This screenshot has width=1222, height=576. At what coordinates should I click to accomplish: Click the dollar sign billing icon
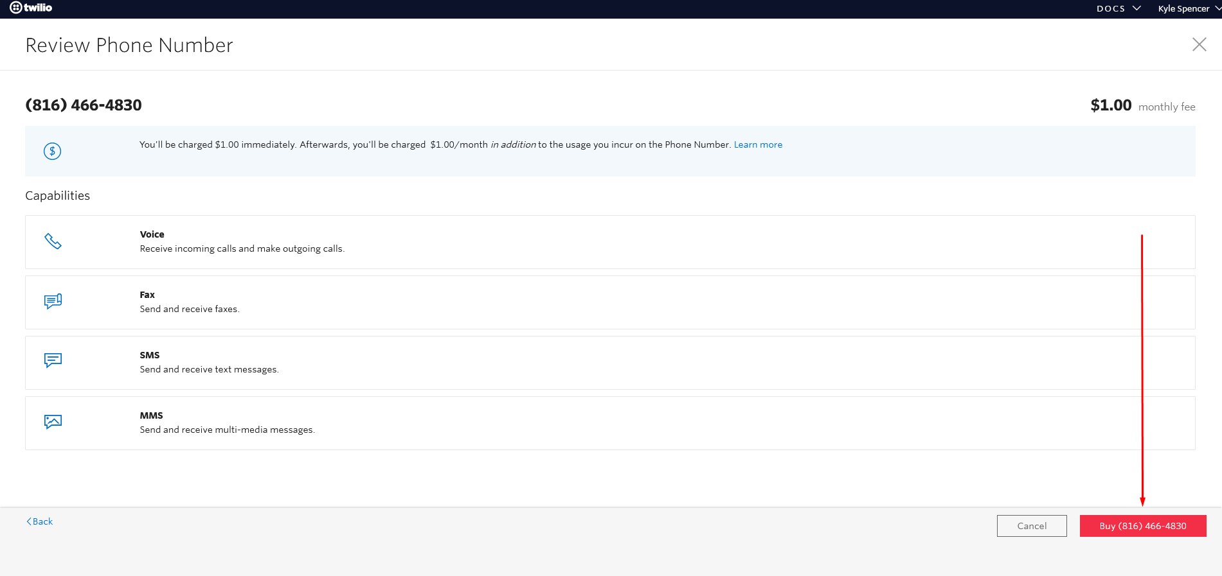click(x=52, y=151)
